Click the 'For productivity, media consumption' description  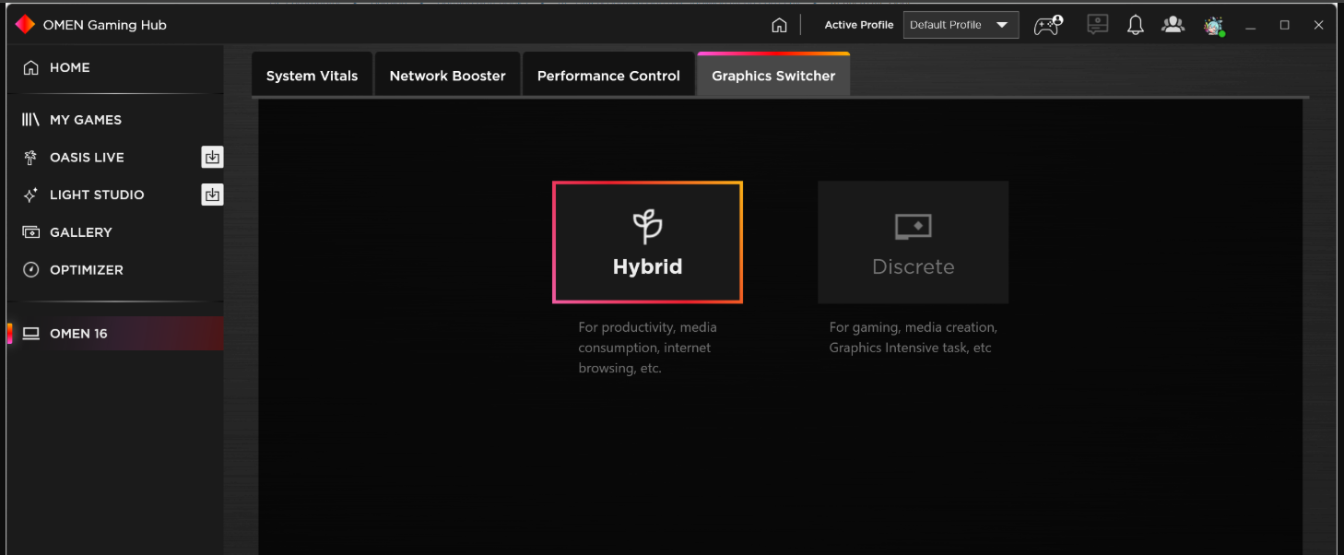pyautogui.click(x=647, y=348)
